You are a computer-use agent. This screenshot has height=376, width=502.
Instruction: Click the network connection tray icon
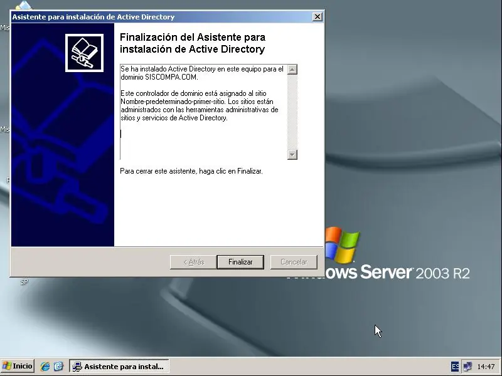point(467,367)
